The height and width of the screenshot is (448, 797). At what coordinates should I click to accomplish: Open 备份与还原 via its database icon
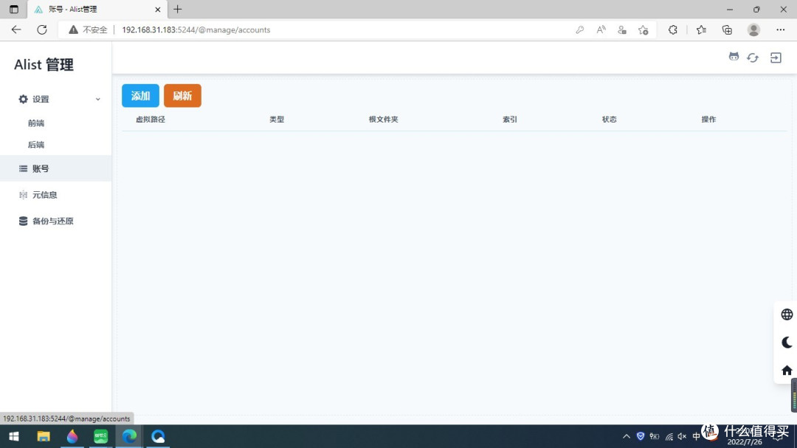[x=21, y=221]
